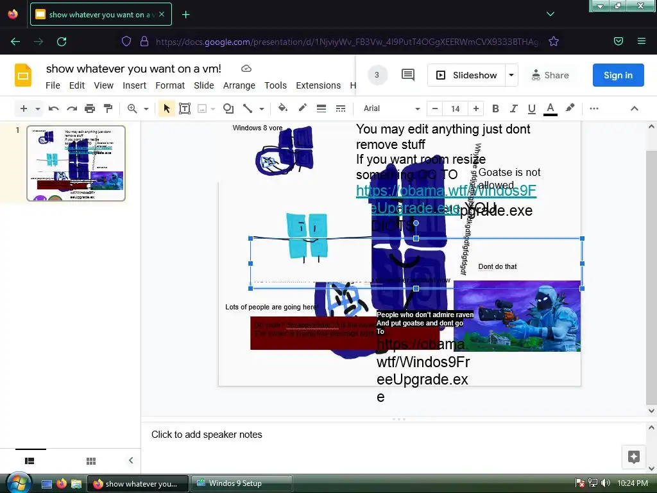Toggle italic formatting
This screenshot has width=657, height=493.
[514, 108]
